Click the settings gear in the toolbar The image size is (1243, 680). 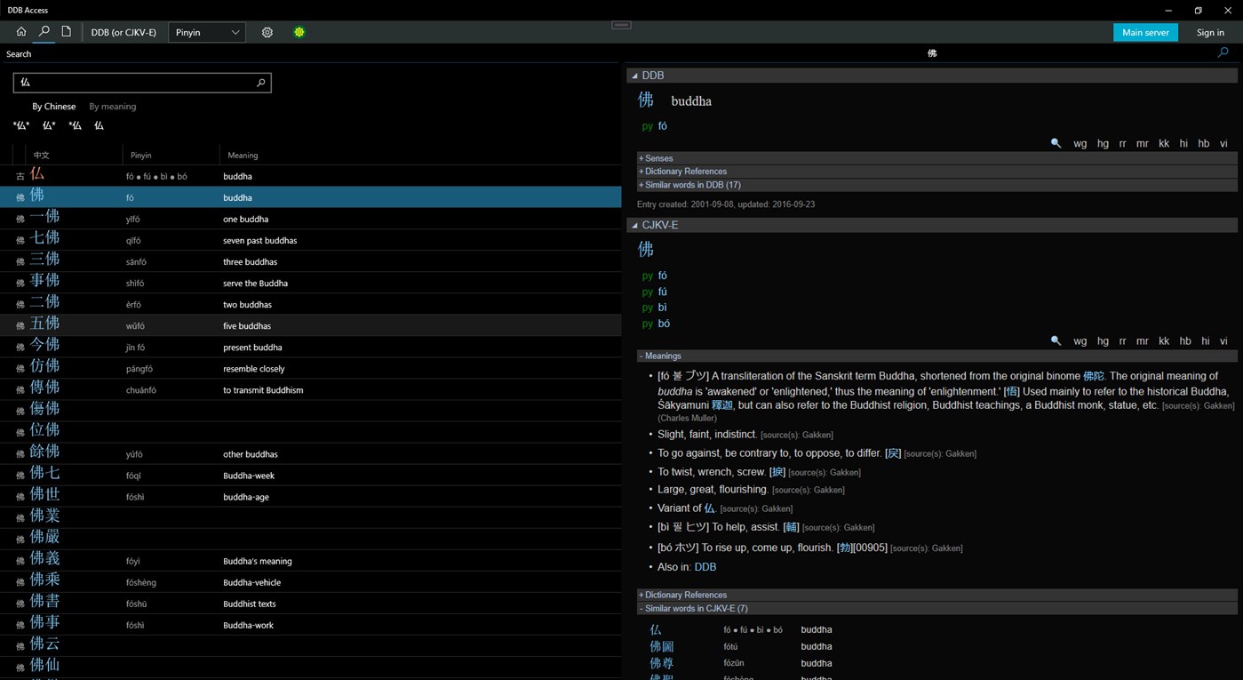pos(267,32)
